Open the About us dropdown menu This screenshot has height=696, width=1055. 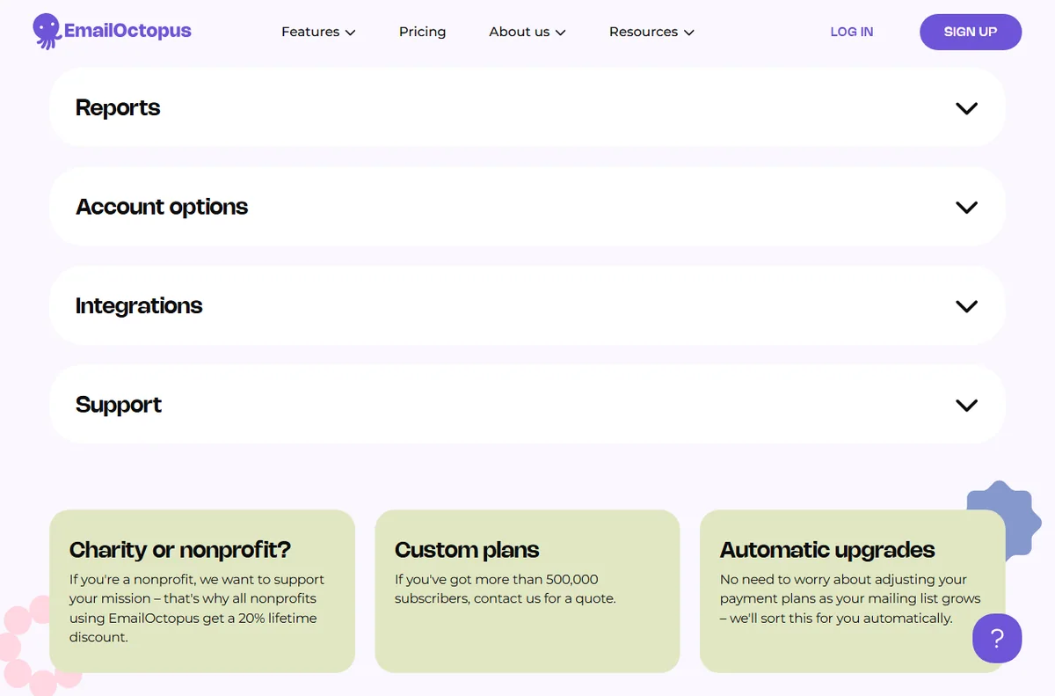[527, 32]
